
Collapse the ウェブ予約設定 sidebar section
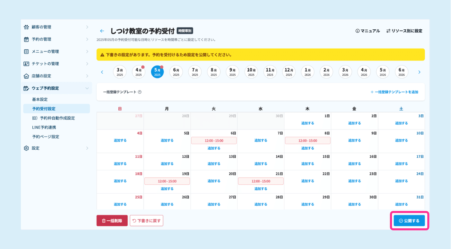coord(88,88)
